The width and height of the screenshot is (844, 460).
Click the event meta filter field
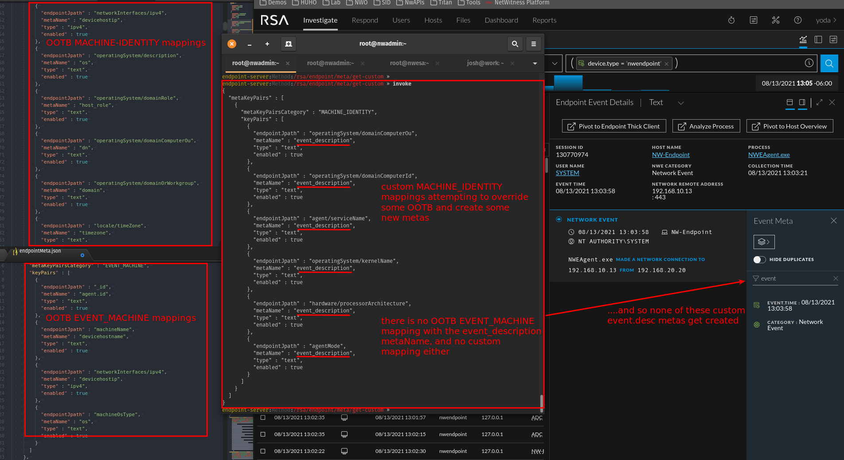tap(793, 278)
